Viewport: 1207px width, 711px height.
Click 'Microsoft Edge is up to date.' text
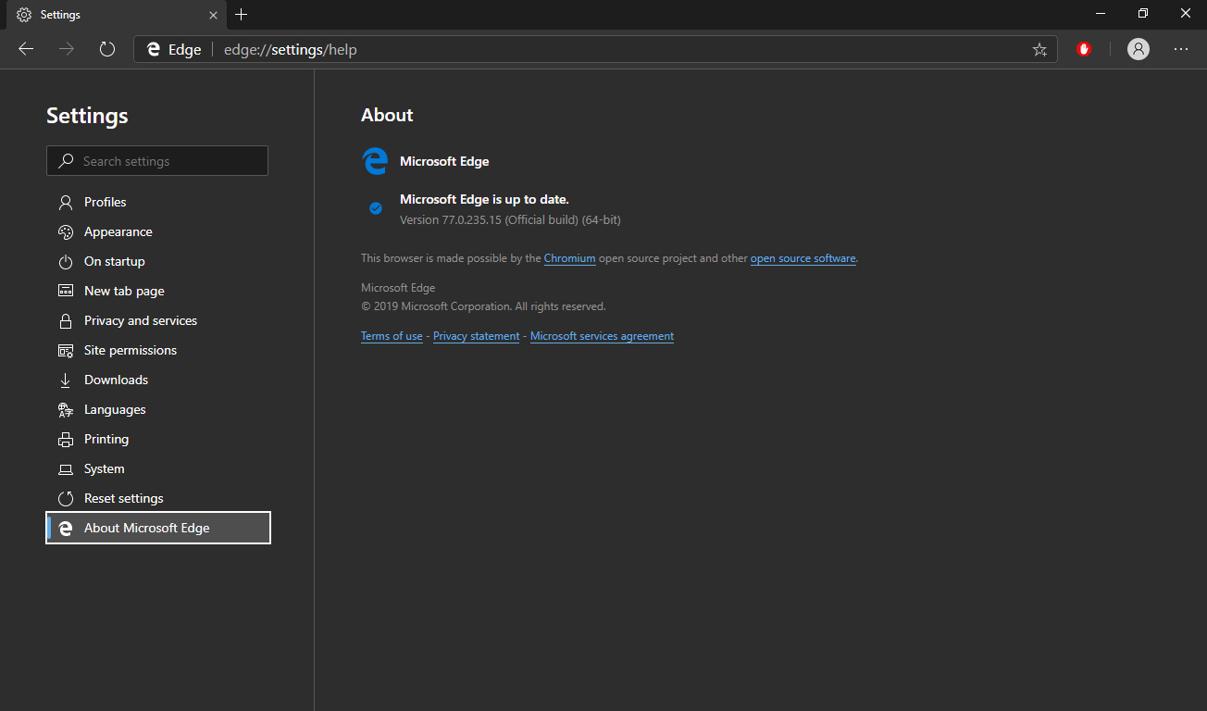point(484,199)
